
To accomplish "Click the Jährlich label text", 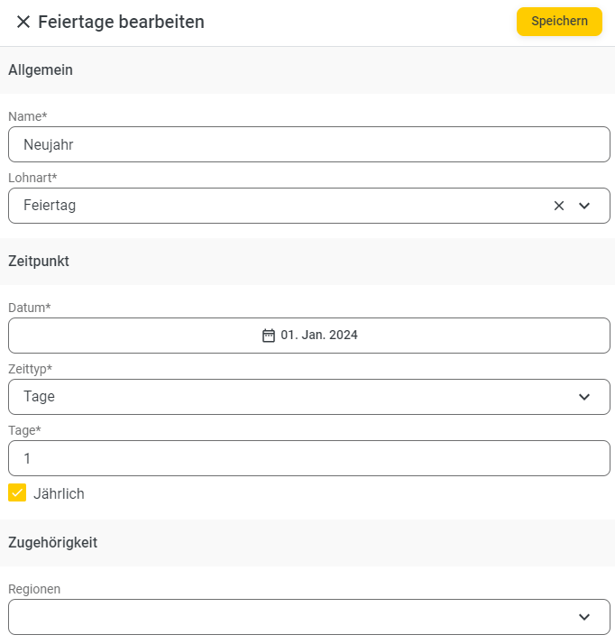I will point(59,493).
